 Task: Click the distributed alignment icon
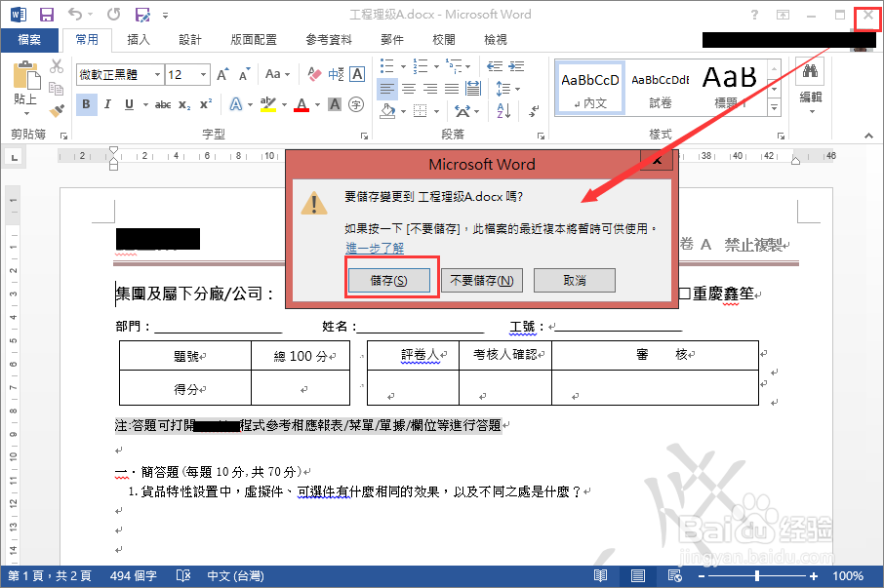tap(473, 89)
